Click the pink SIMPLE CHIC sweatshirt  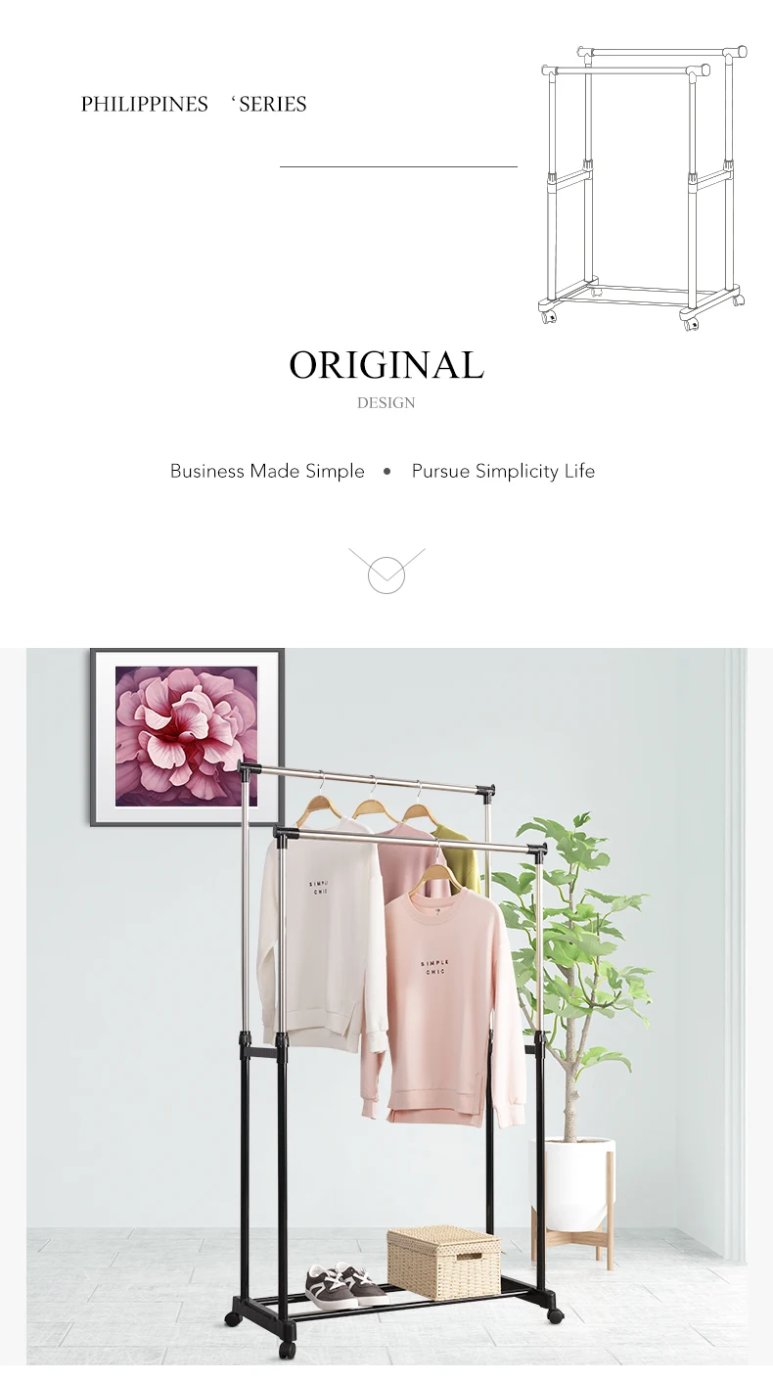443,1008
